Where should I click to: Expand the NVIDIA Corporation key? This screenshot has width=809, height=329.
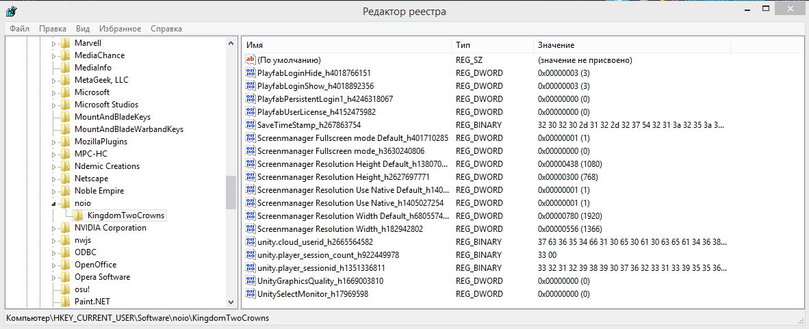click(53, 228)
